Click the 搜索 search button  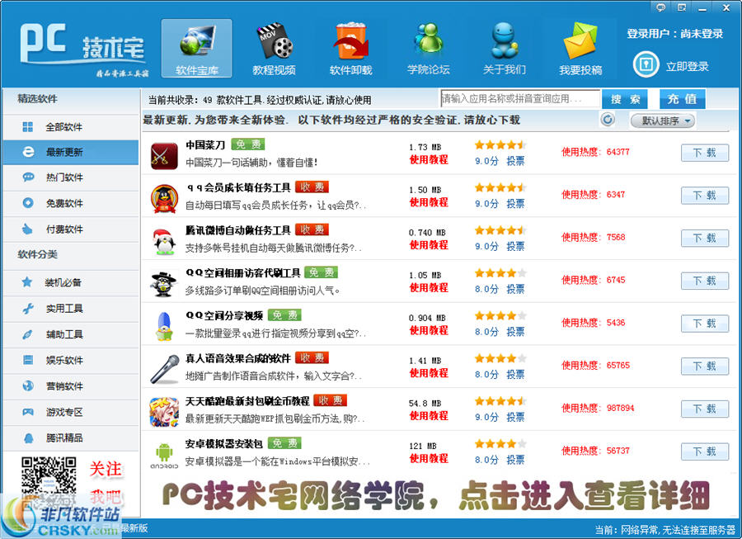pyautogui.click(x=625, y=97)
